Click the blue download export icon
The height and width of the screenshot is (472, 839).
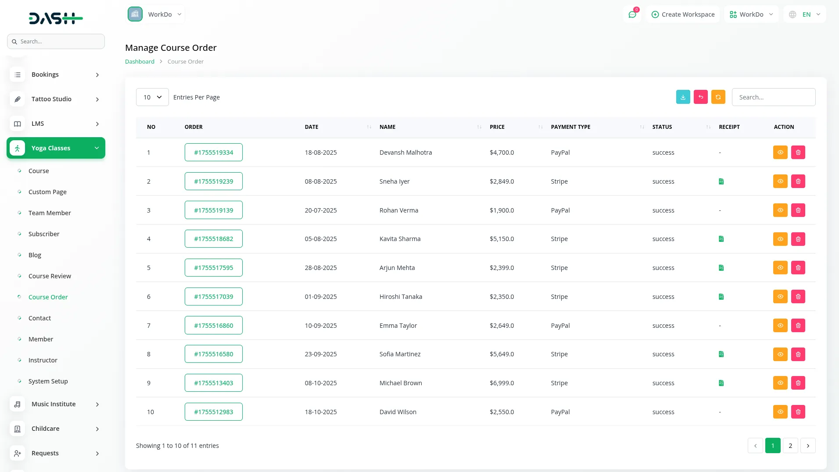point(683,97)
